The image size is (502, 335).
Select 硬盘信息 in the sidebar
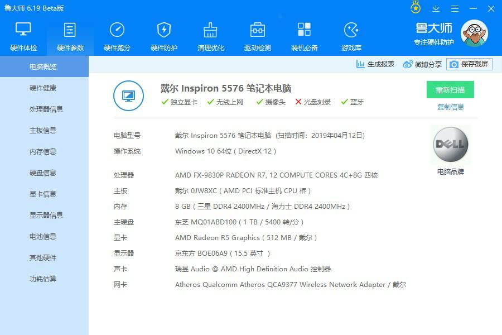44,173
